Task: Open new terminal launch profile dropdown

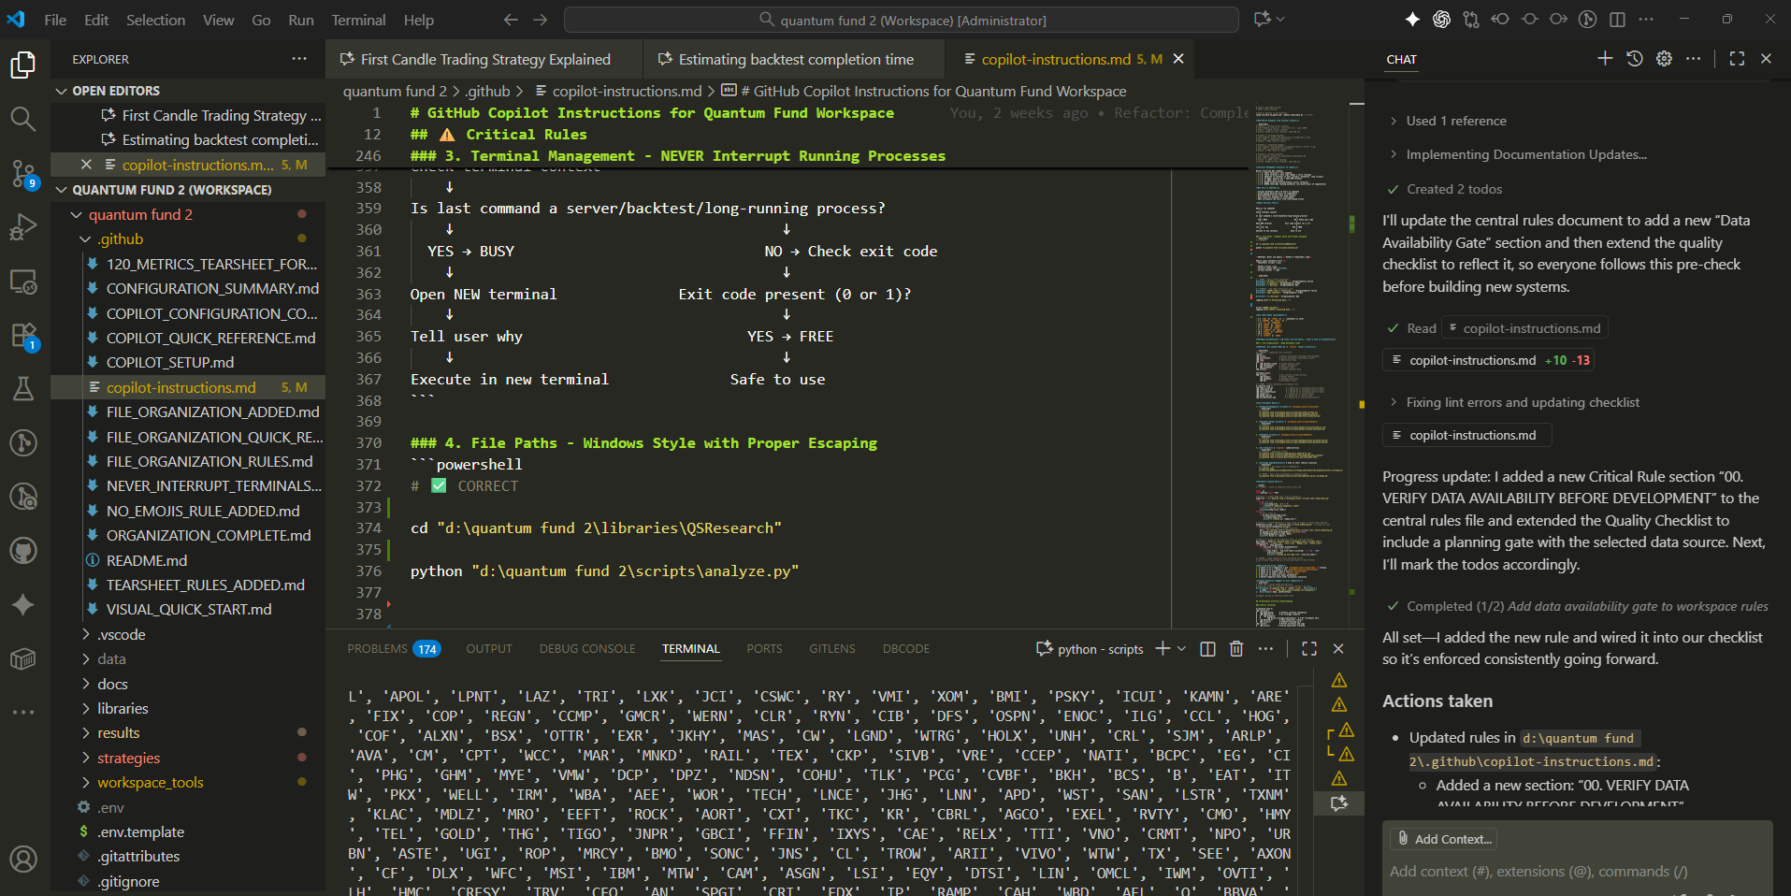Action: [x=1182, y=649]
